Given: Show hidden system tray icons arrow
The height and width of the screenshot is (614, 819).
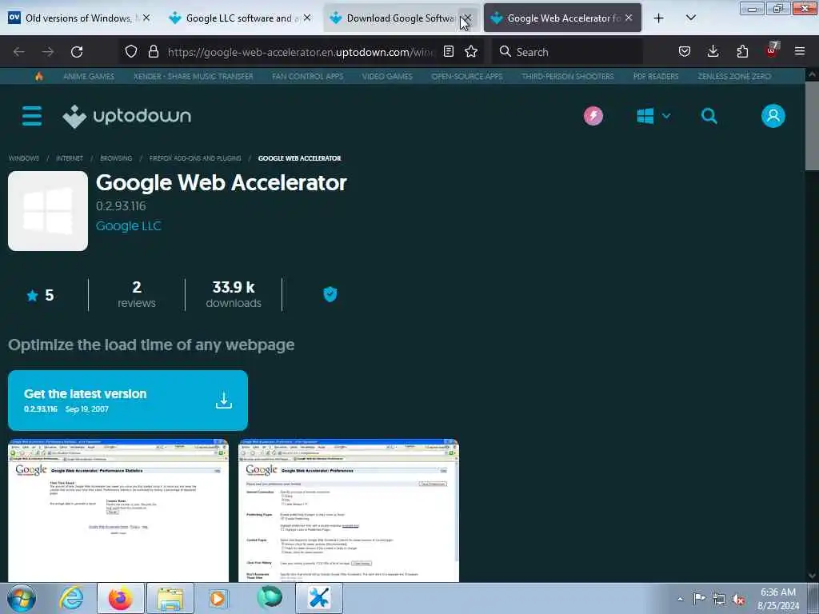Looking at the screenshot, I should pyautogui.click(x=680, y=599).
